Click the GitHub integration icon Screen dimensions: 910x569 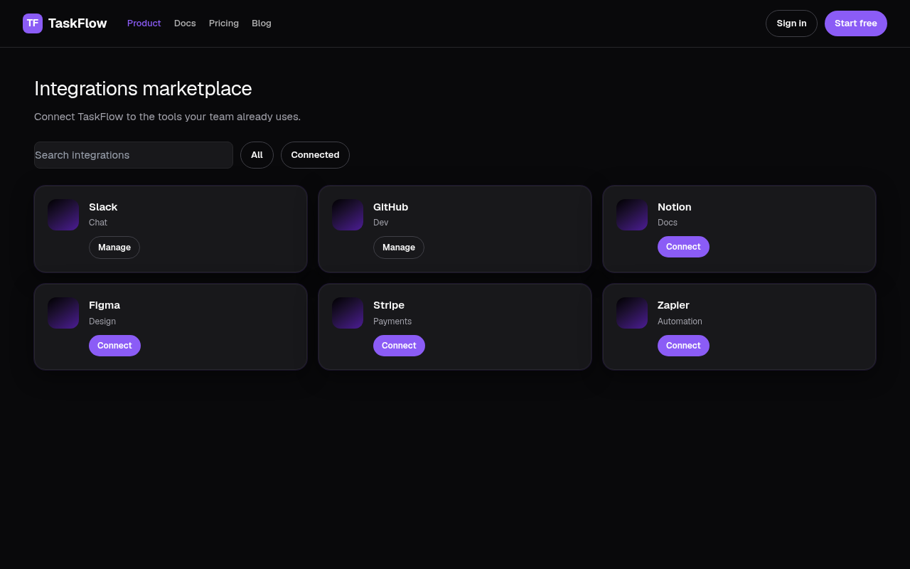[348, 215]
